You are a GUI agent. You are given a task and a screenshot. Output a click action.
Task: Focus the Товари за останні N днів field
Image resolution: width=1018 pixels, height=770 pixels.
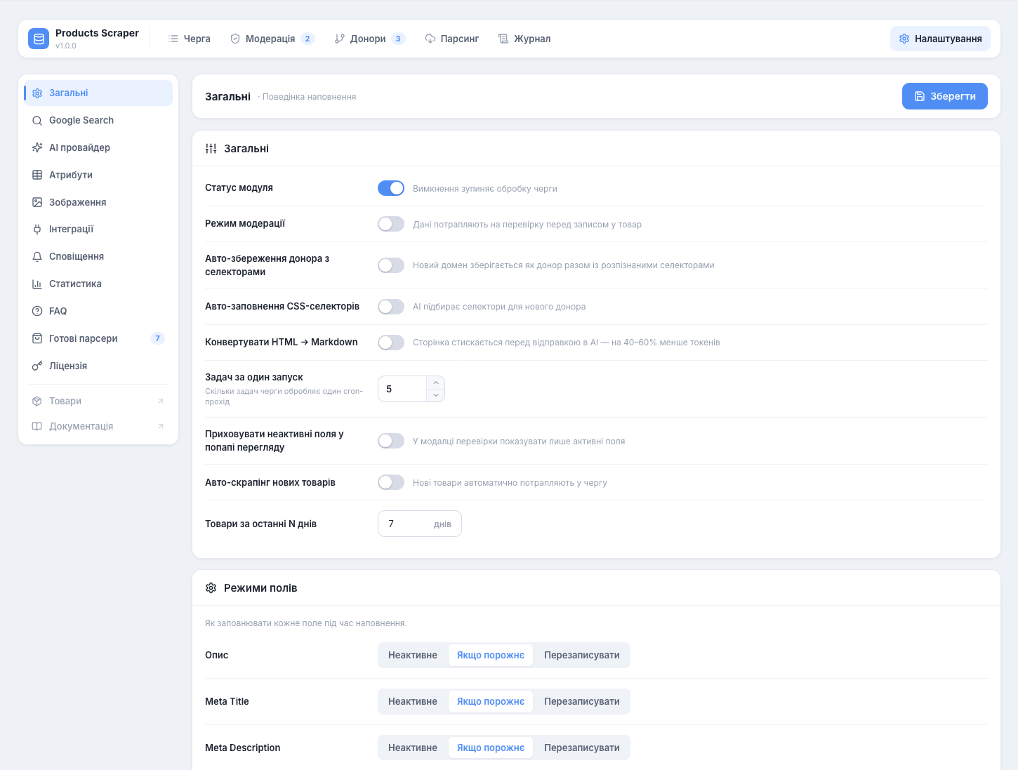coord(419,524)
